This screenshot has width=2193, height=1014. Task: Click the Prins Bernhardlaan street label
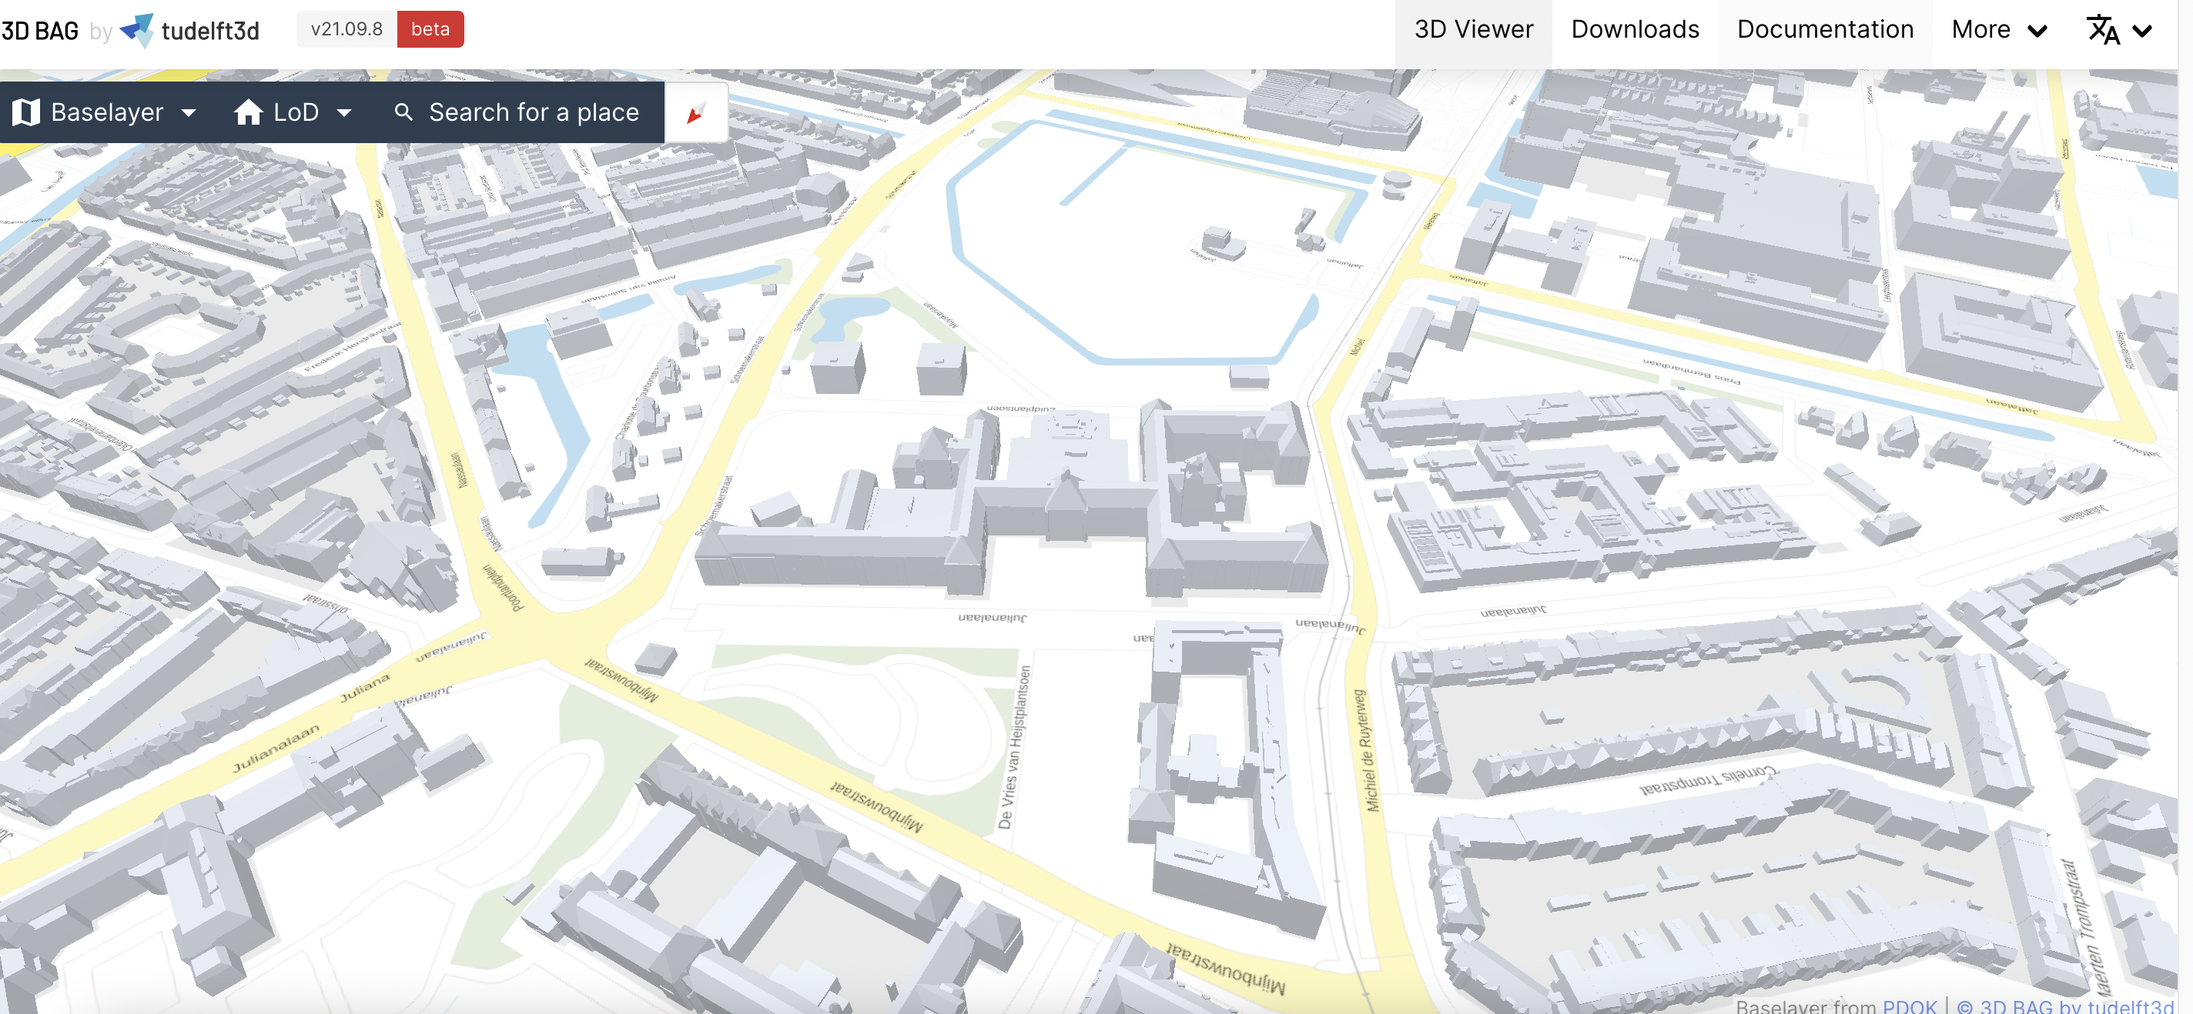point(1692,372)
